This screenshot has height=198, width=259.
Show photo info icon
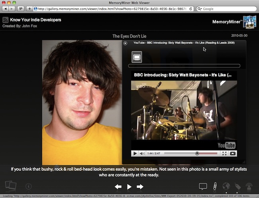[29, 186]
